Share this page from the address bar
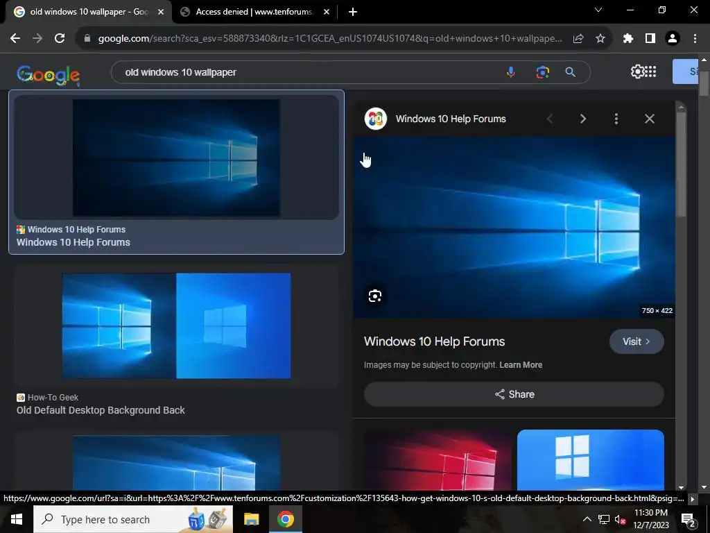 click(578, 39)
